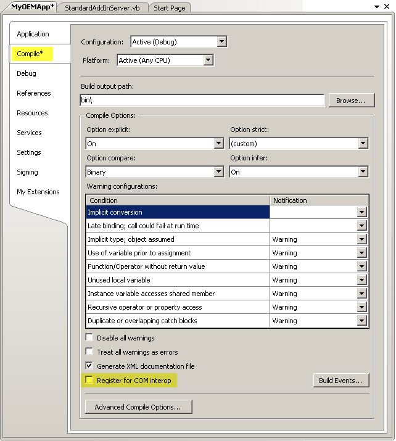The image size is (396, 441).
Task: Click into the Build output path field
Action: pos(202,100)
